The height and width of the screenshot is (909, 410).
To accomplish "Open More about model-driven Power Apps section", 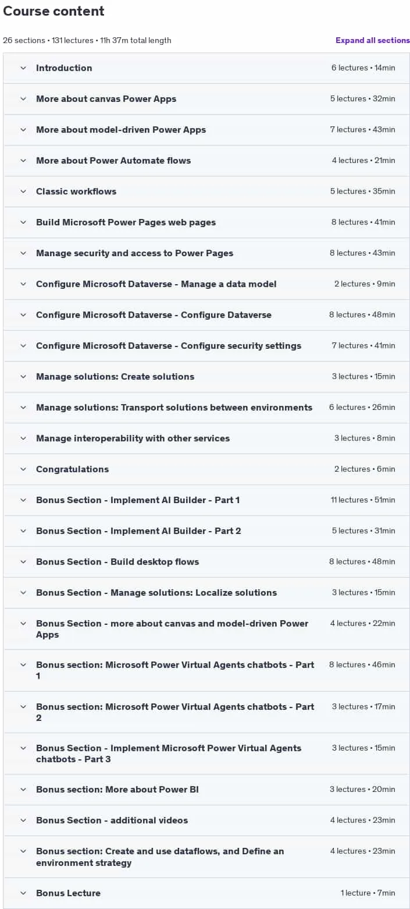I will coord(206,130).
